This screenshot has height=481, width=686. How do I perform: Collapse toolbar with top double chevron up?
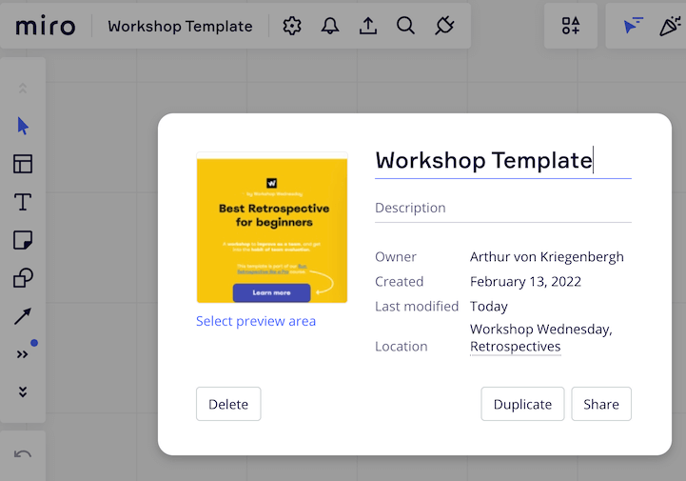[x=23, y=89]
